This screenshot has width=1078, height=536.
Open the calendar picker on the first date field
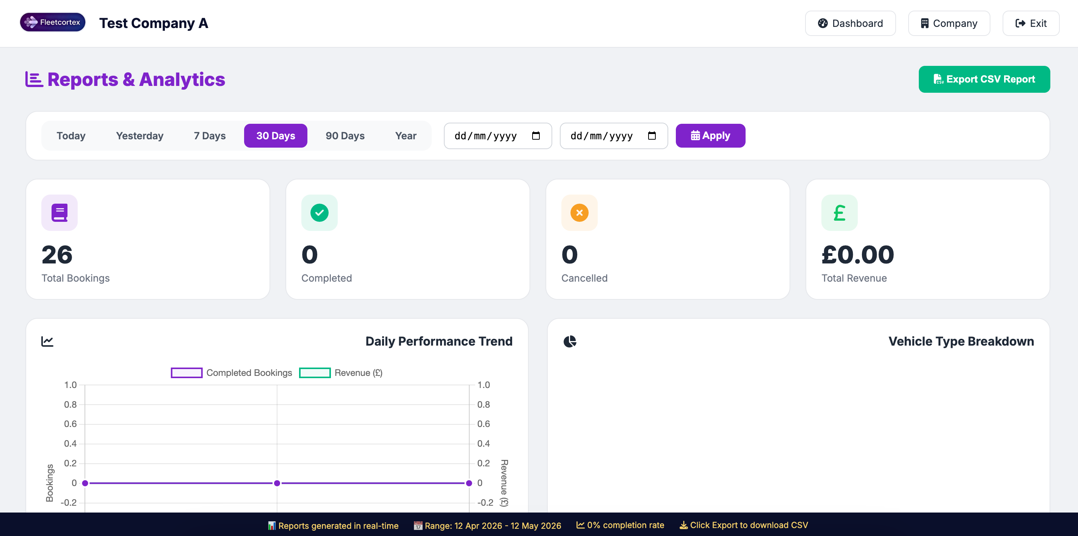click(536, 136)
